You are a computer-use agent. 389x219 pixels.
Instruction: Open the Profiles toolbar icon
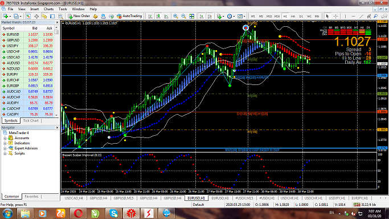pyautogui.click(x=16, y=16)
